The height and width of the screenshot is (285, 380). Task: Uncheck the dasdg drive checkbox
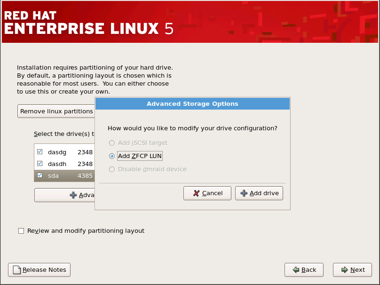click(x=40, y=152)
